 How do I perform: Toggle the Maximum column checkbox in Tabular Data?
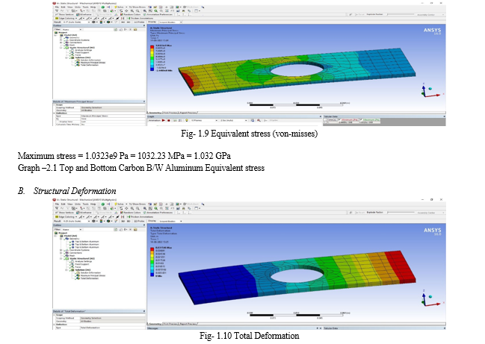[361, 119]
